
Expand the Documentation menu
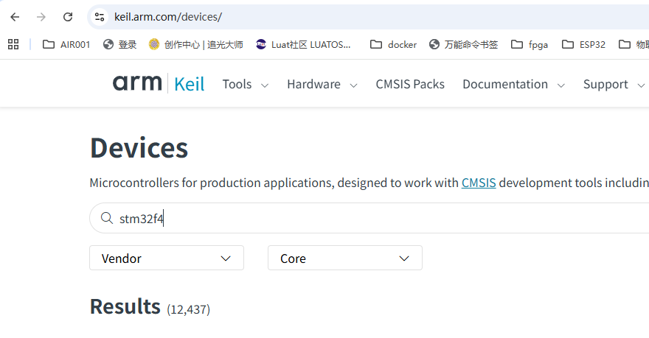tap(513, 84)
